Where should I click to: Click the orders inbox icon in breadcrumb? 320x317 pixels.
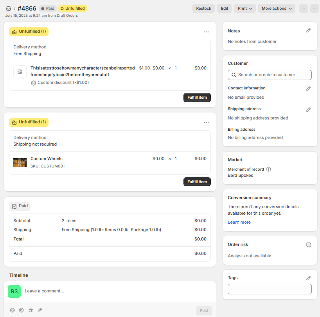tap(9, 9)
